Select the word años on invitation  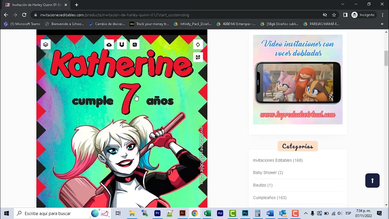[160, 101]
